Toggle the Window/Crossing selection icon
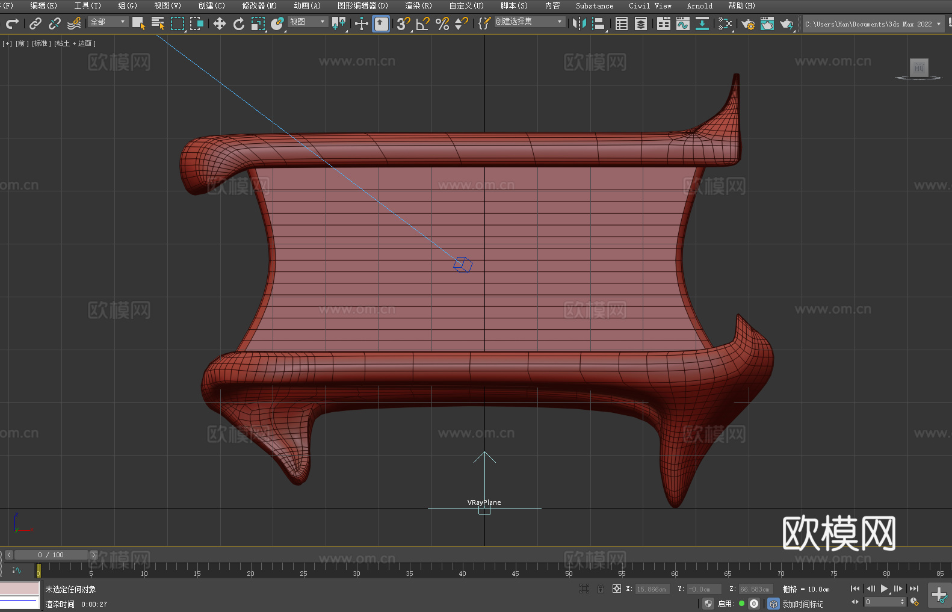Image resolution: width=952 pixels, height=612 pixels. 197,23
